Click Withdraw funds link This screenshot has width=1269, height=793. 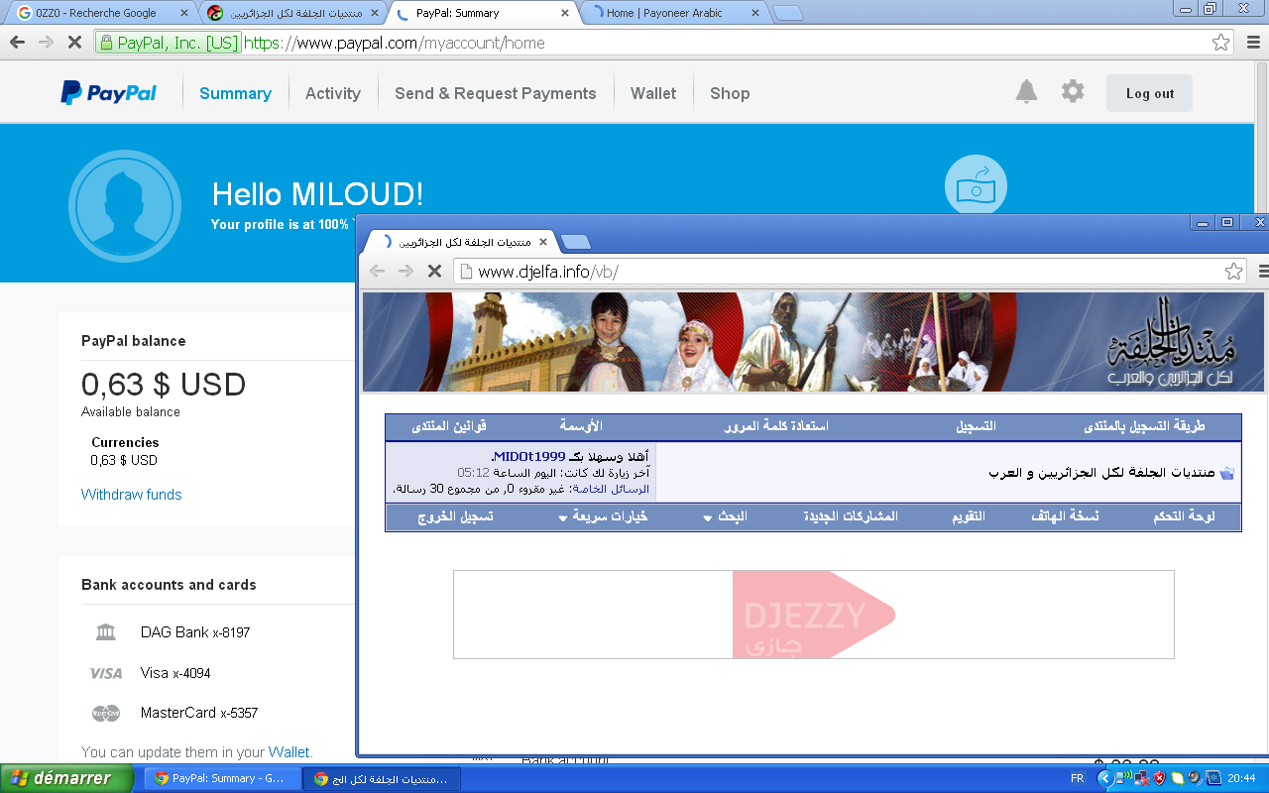(x=132, y=495)
